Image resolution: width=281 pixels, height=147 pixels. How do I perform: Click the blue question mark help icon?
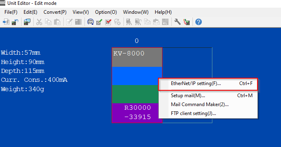tap(199, 22)
